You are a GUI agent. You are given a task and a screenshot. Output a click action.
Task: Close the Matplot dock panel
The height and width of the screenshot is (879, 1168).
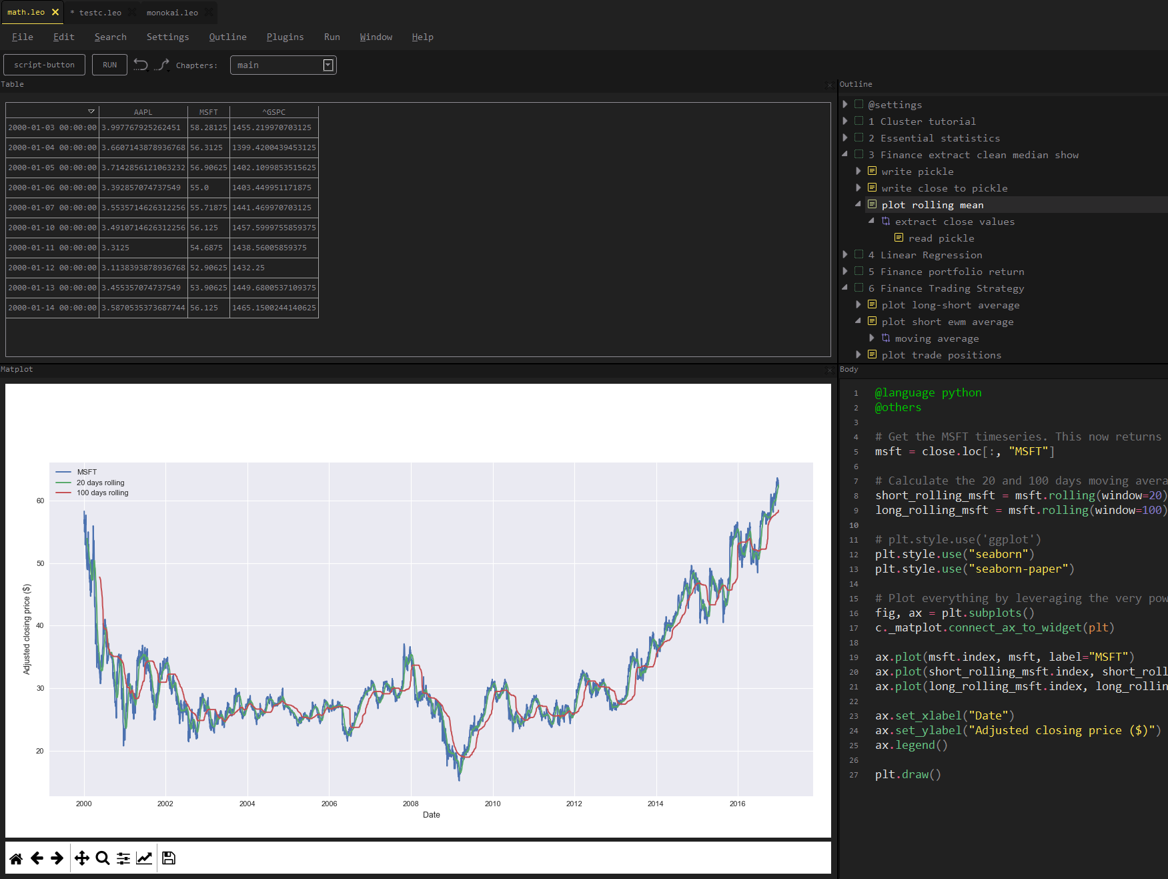point(829,370)
